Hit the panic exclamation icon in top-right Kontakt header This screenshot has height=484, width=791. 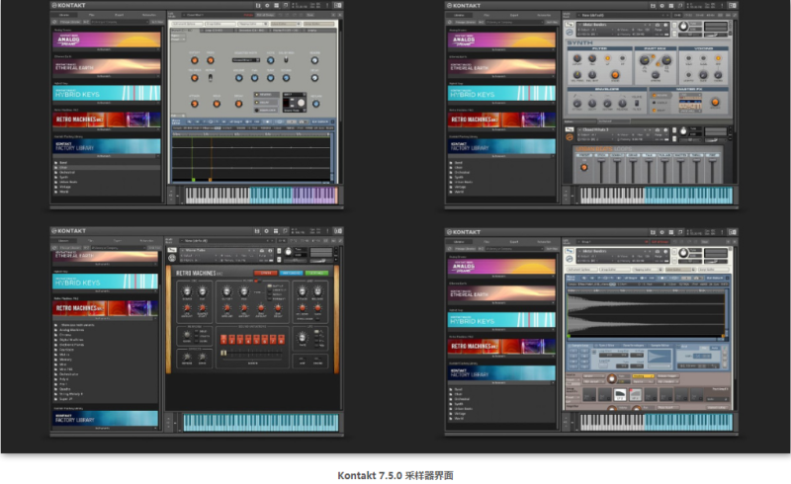(x=722, y=6)
